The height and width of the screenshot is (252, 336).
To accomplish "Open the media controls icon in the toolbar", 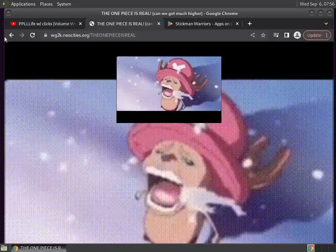I will 276,35.
